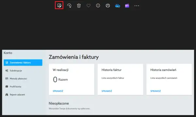196x117 pixels.
Task: Click the Lista wszystkich zamówień text
Action: (x=164, y=78)
